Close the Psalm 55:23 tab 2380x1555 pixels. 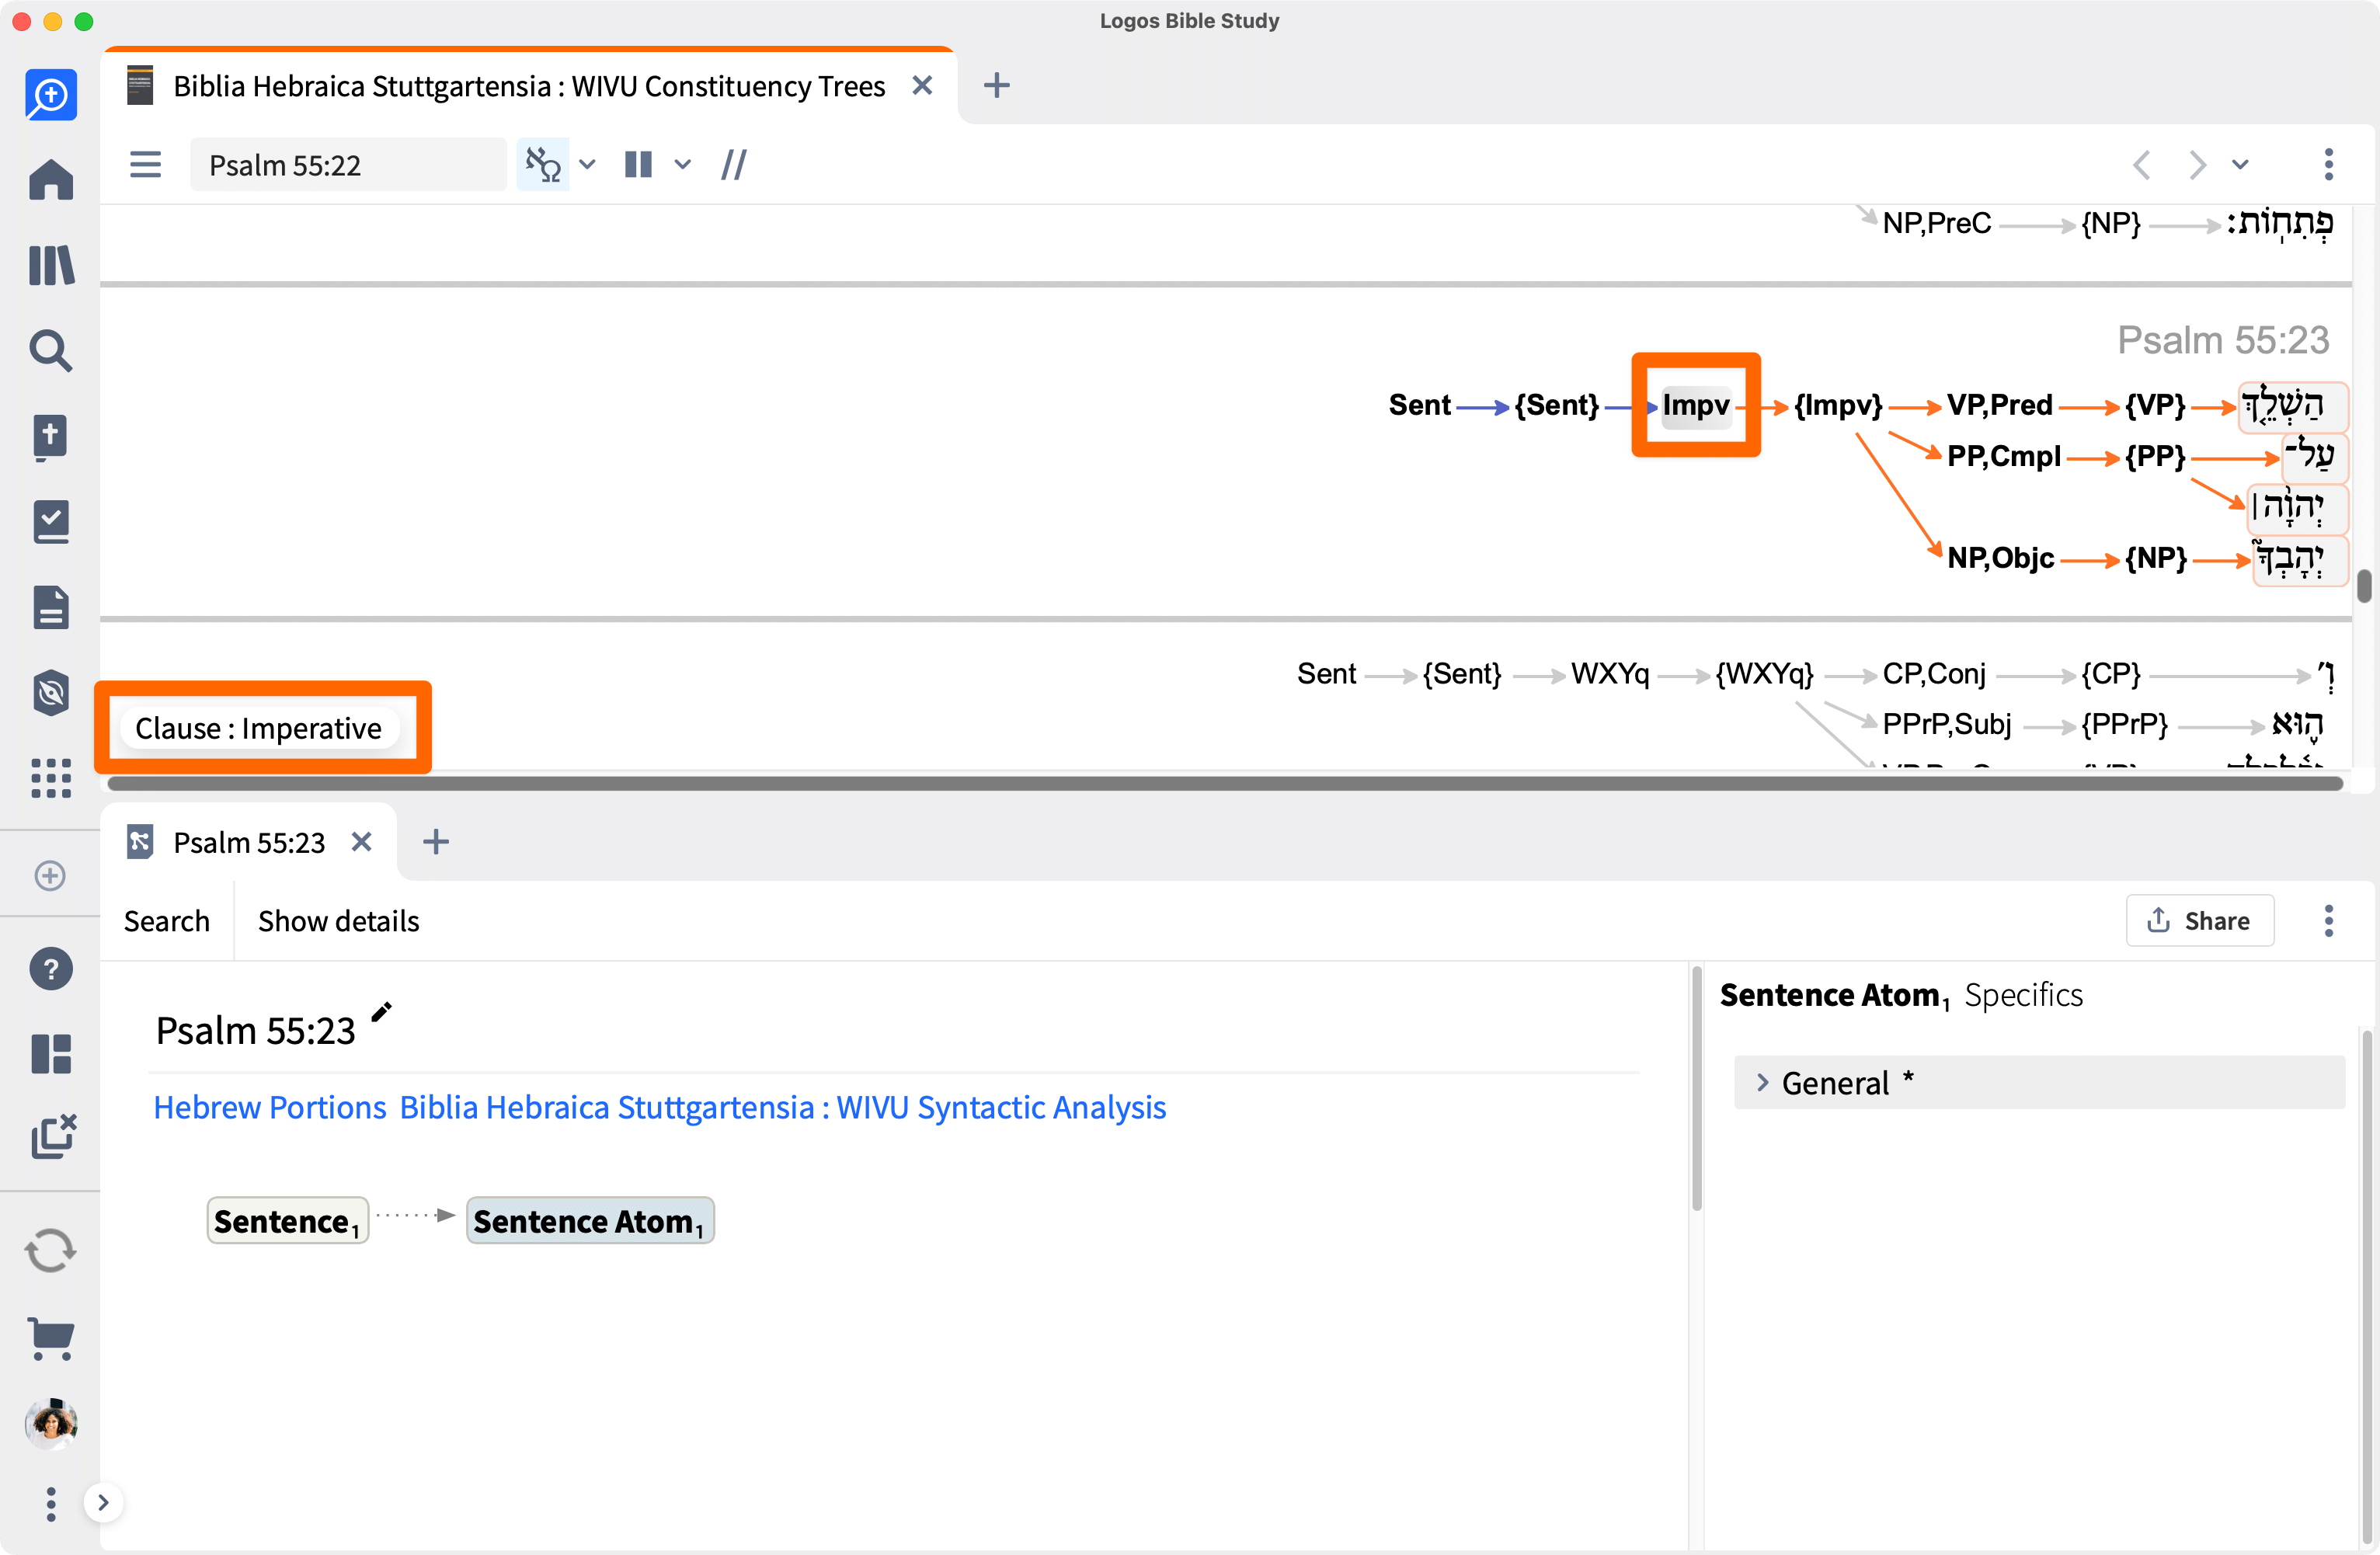point(362,843)
